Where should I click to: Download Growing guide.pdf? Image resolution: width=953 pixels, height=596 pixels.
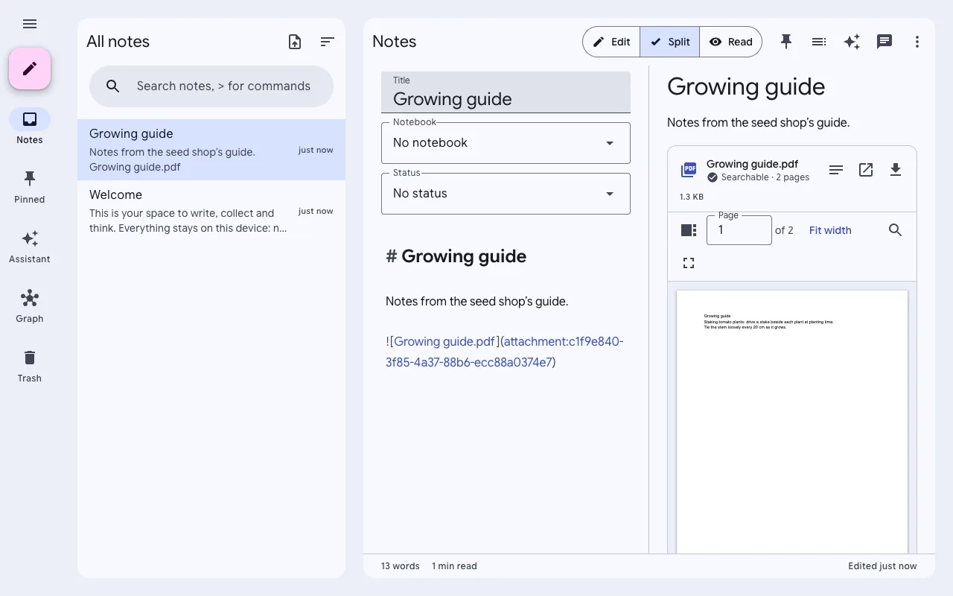896,170
